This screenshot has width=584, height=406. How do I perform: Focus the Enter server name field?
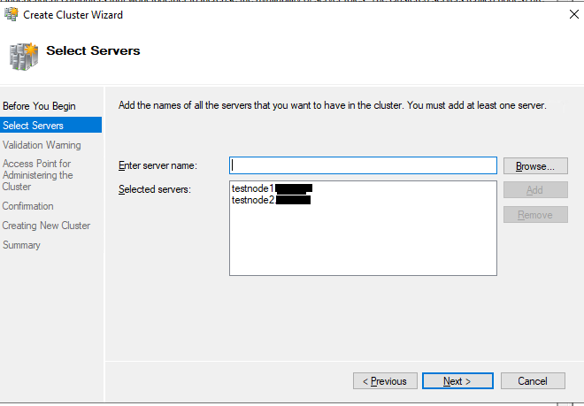[363, 165]
